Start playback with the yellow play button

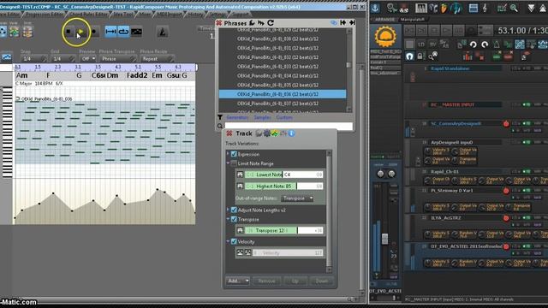pos(80,32)
